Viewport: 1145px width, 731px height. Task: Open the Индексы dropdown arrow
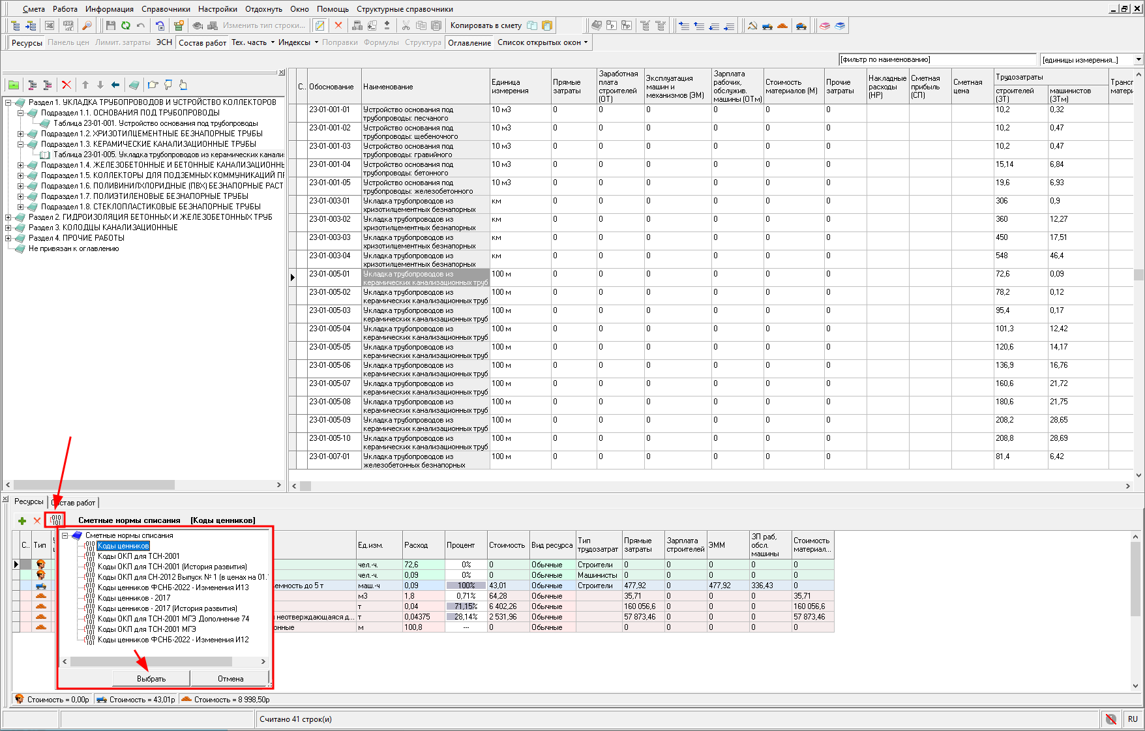(317, 42)
